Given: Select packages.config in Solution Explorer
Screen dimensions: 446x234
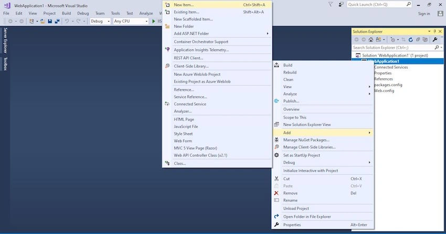Looking at the screenshot, I should click(x=388, y=84).
